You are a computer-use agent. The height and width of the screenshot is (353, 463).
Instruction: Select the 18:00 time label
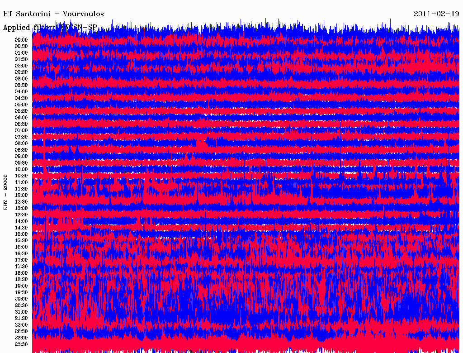[x=21, y=273]
